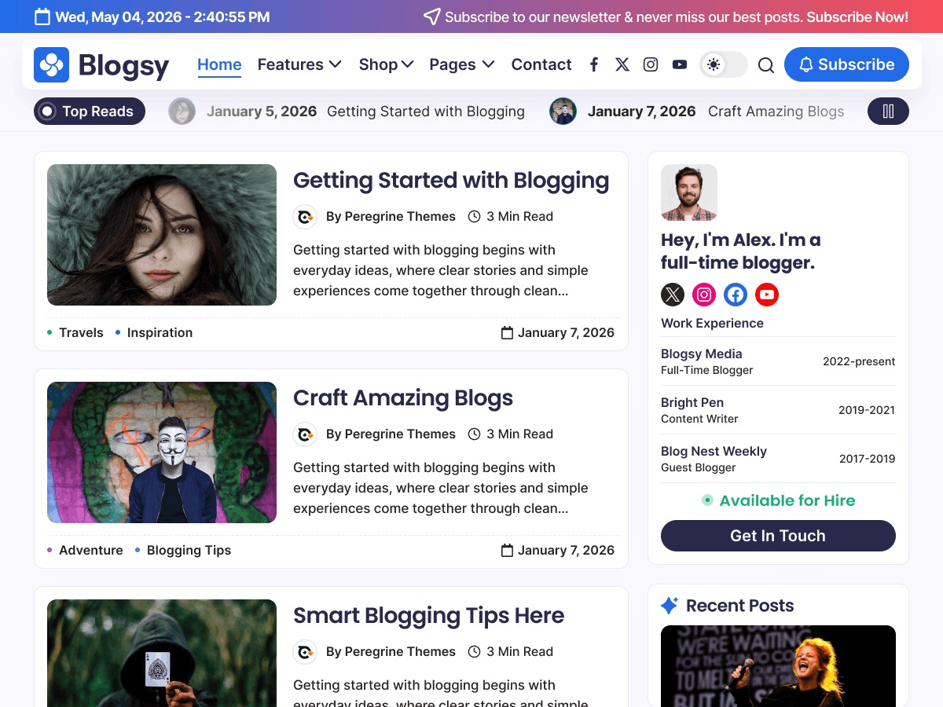Click the Bright Pen work entry
Image resolution: width=943 pixels, height=707 pixels.
point(778,410)
